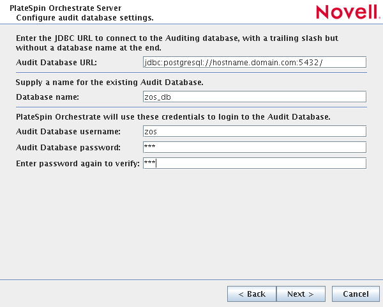Click the 'Enter the JDBC URL' instruction line

[x=177, y=38]
